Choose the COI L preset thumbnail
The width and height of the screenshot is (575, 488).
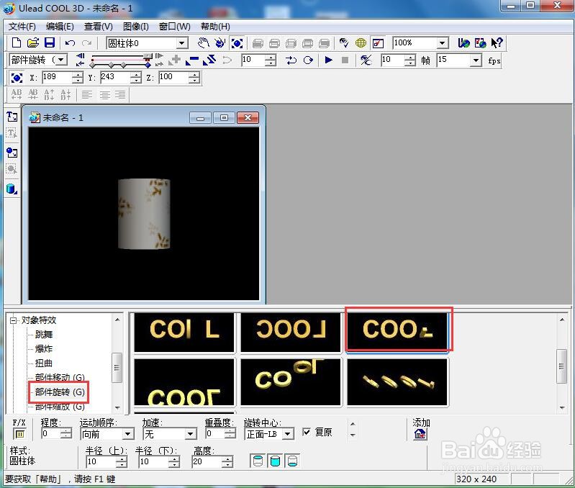point(184,332)
